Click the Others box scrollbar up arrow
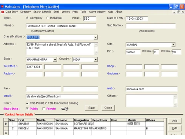185x139 pixels. [x=175, y=96]
